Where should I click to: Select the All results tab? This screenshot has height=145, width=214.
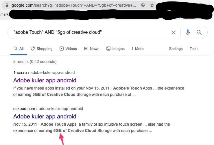(x=19, y=49)
